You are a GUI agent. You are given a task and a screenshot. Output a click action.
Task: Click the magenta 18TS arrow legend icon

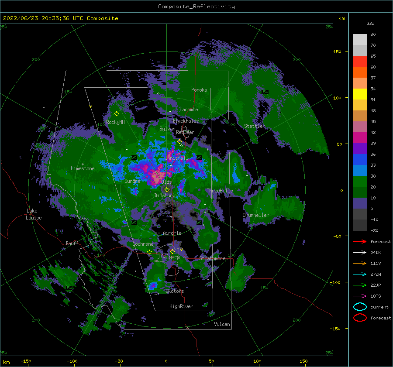[x=360, y=296]
